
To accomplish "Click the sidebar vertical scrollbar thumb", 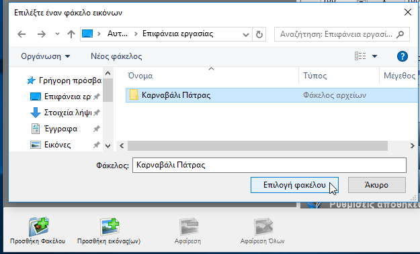I will tap(108, 90).
